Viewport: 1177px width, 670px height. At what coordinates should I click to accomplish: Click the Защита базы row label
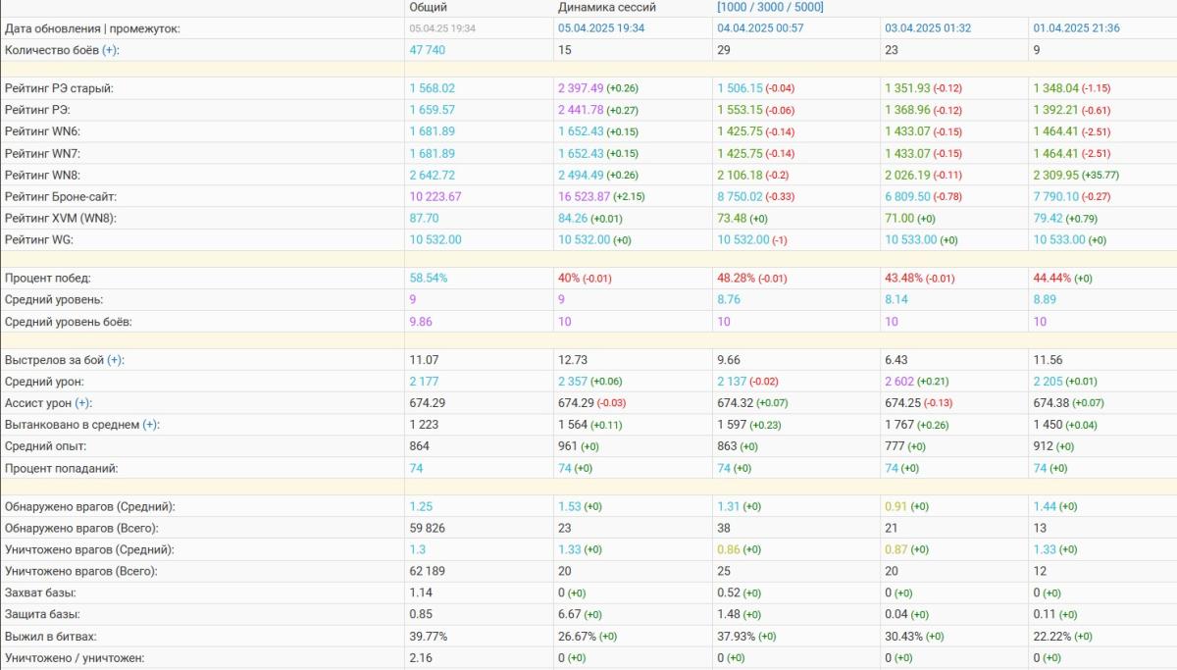coord(41,614)
